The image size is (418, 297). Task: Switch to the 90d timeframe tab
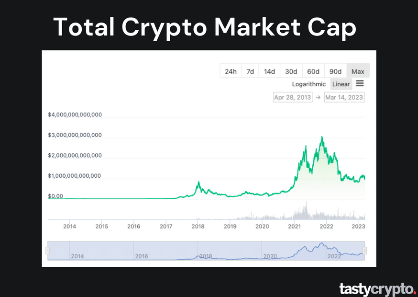(335, 71)
